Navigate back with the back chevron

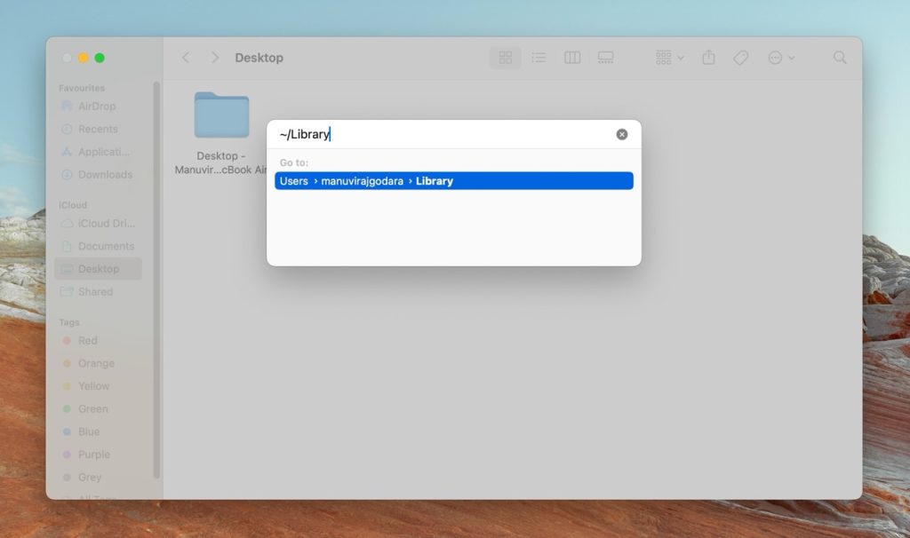point(186,57)
